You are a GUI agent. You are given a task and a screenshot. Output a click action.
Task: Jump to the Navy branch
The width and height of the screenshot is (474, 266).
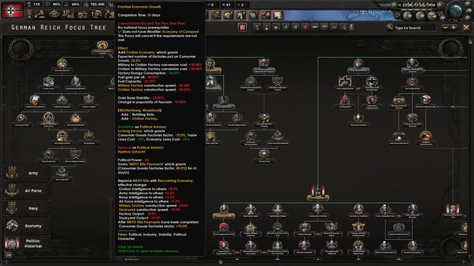pyautogui.click(x=27, y=208)
